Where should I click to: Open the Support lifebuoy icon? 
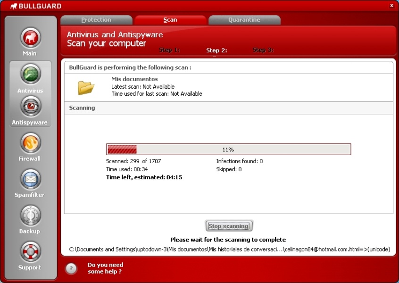30,251
